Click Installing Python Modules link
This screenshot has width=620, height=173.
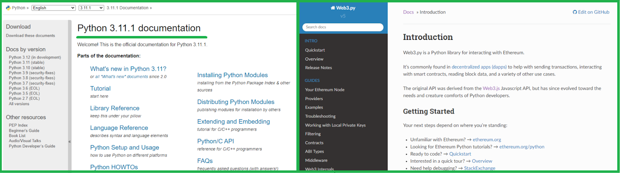232,75
